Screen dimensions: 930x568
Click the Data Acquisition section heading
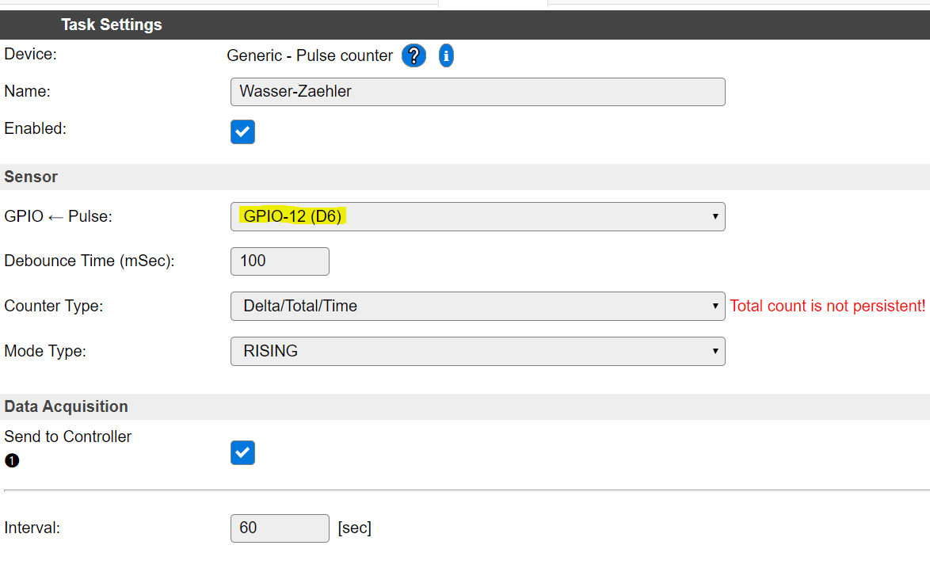click(x=66, y=406)
